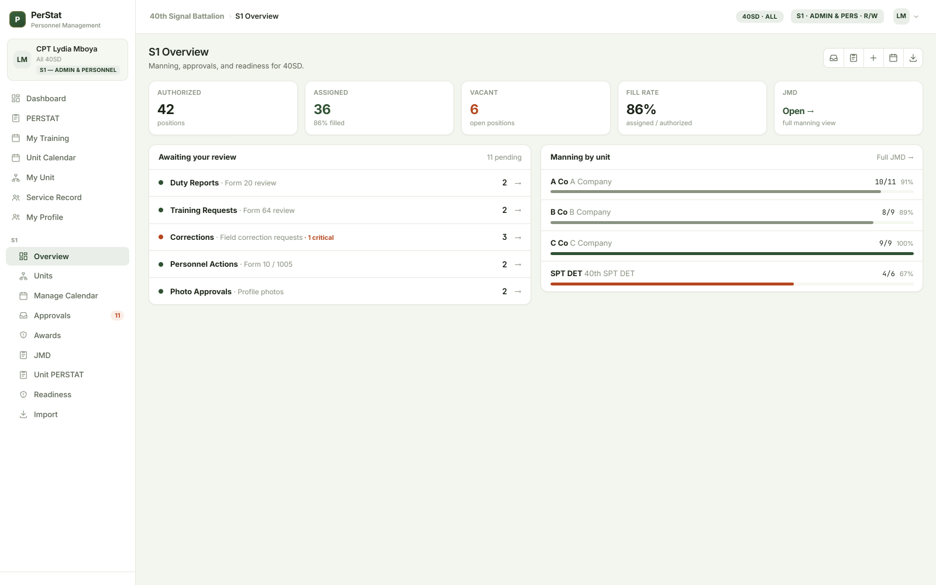Click the "B Co" unit name text
This screenshot has width=936, height=585.
(559, 212)
